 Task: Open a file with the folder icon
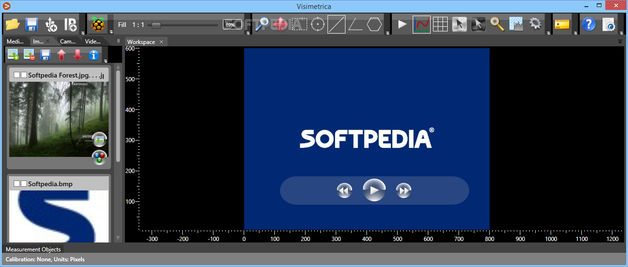(x=12, y=24)
